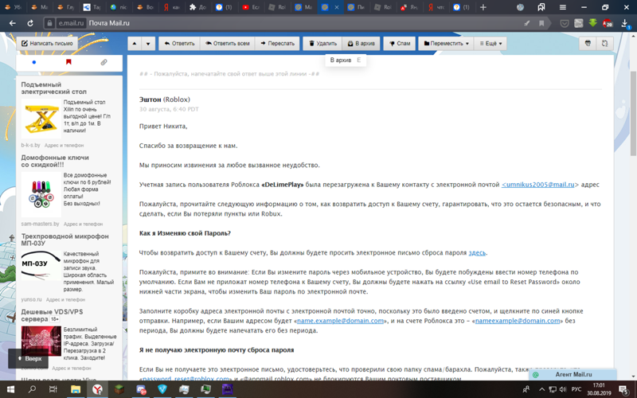637x398 pixels.
Task: Open Task View on the taskbar
Action: [53, 389]
